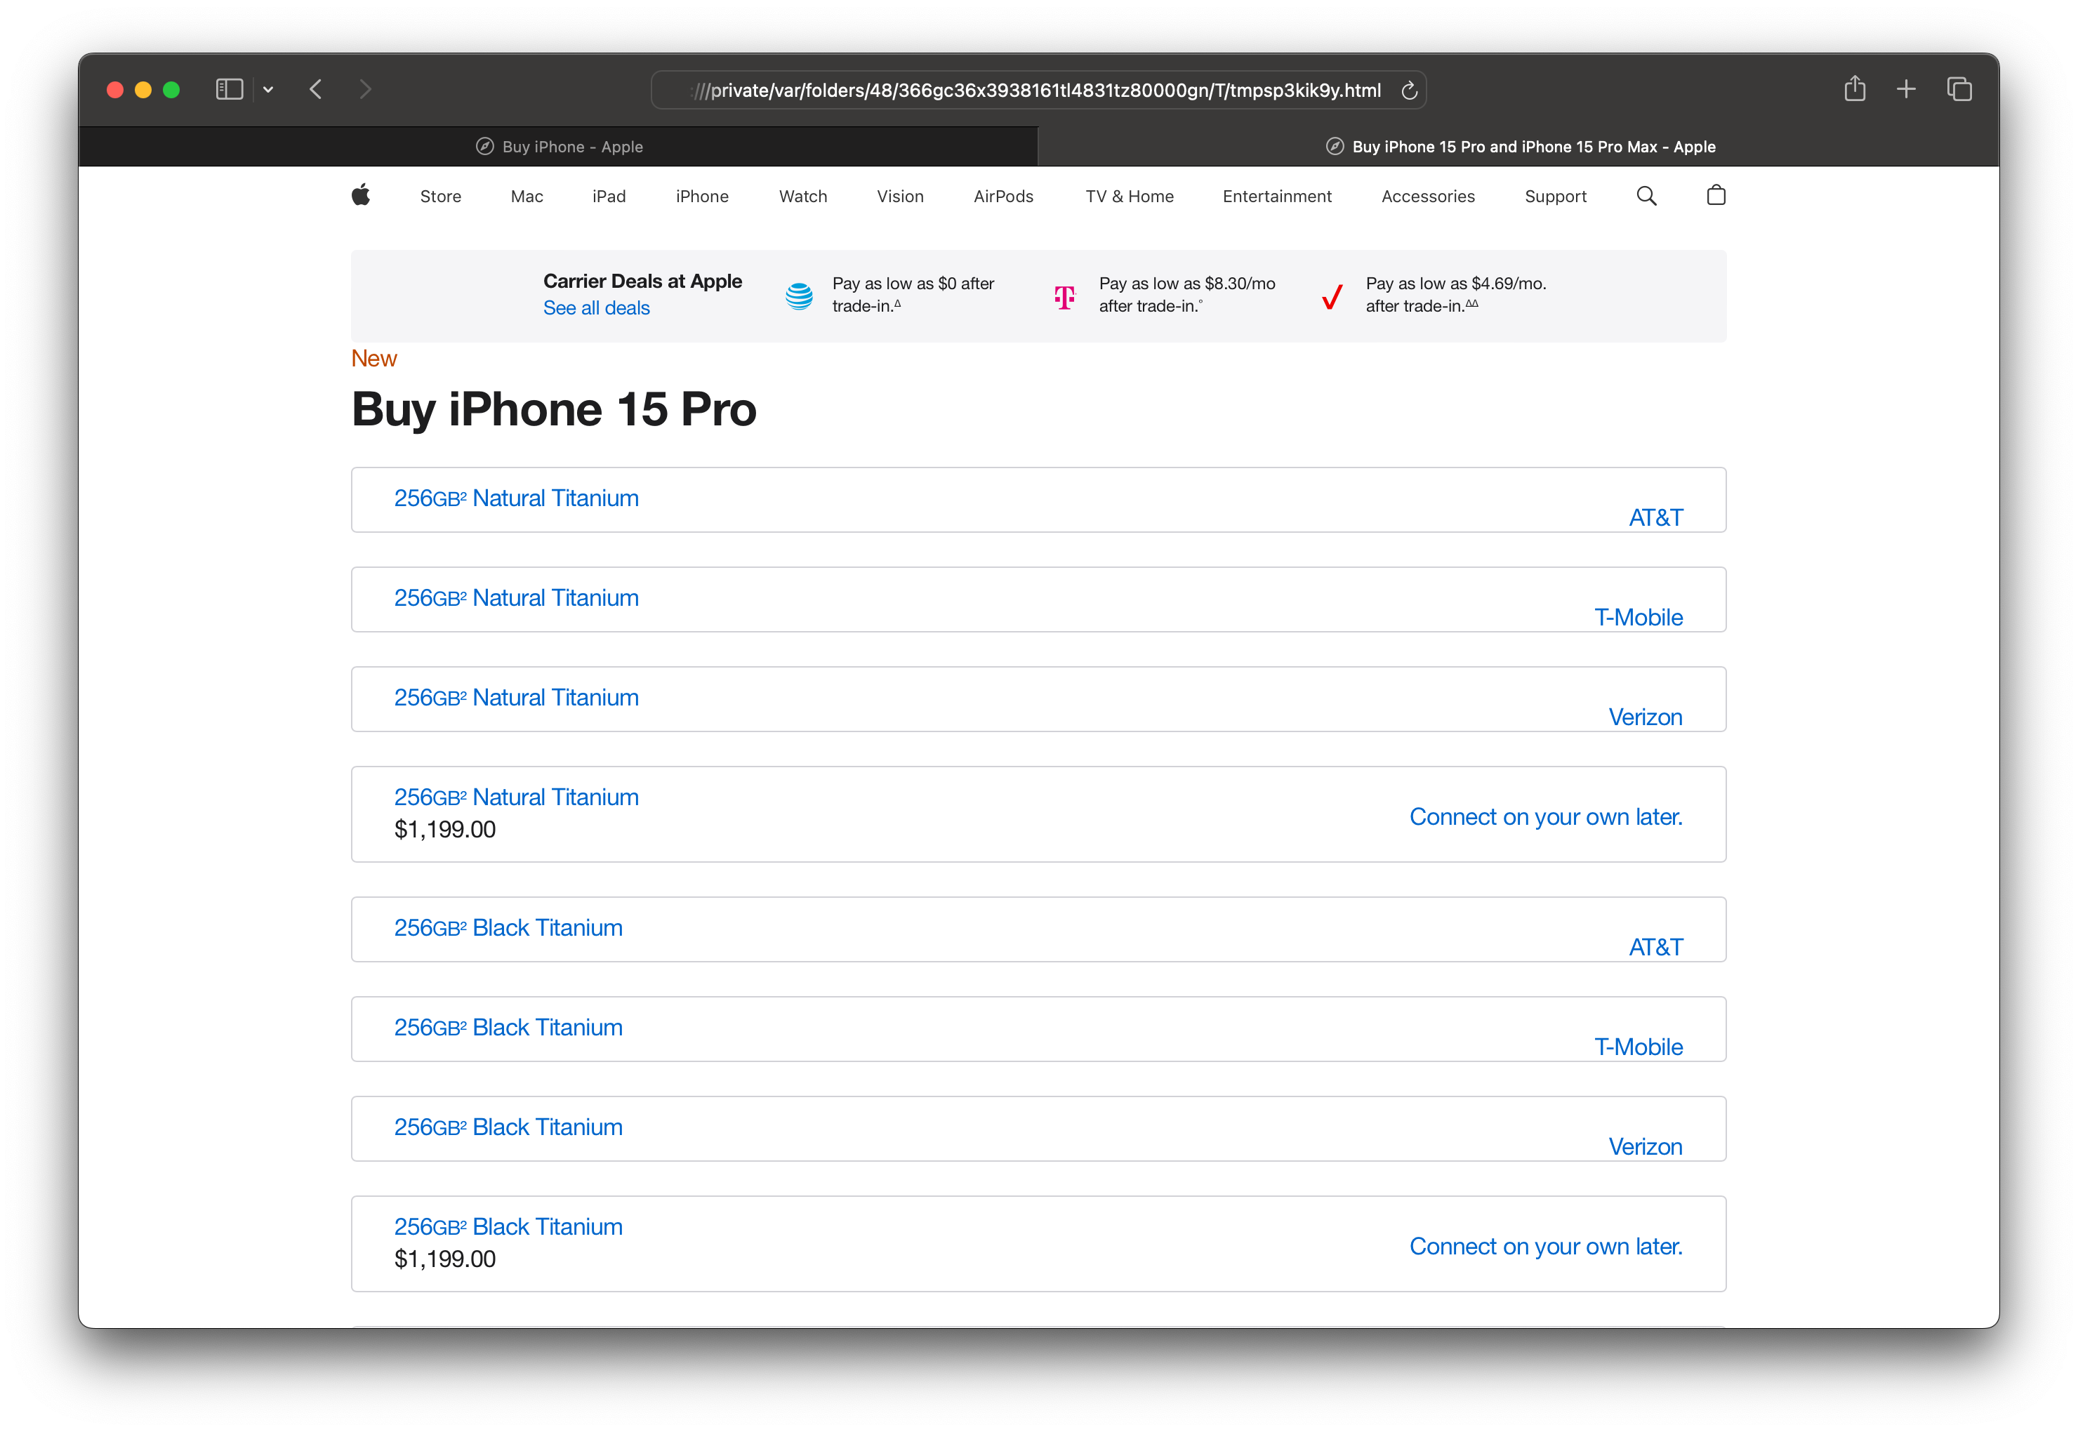The height and width of the screenshot is (1432, 2078).
Task: Click the T-Mobile logo in carrier deals
Action: 1064,296
